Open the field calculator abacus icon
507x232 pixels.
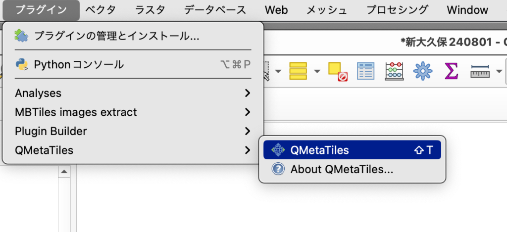394,71
